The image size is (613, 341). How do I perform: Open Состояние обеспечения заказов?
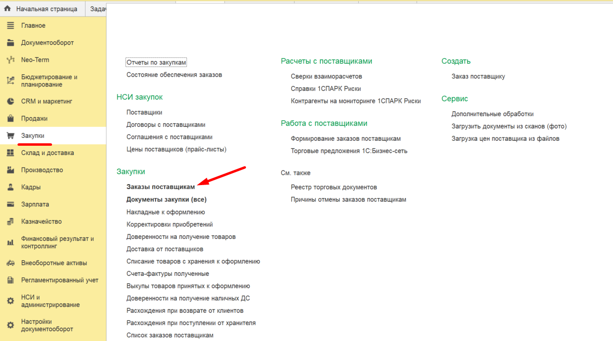[x=174, y=75]
